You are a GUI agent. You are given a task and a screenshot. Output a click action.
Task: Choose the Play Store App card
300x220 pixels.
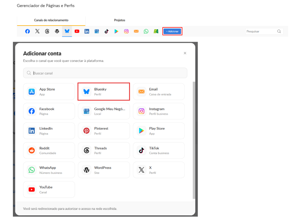[x=159, y=131]
